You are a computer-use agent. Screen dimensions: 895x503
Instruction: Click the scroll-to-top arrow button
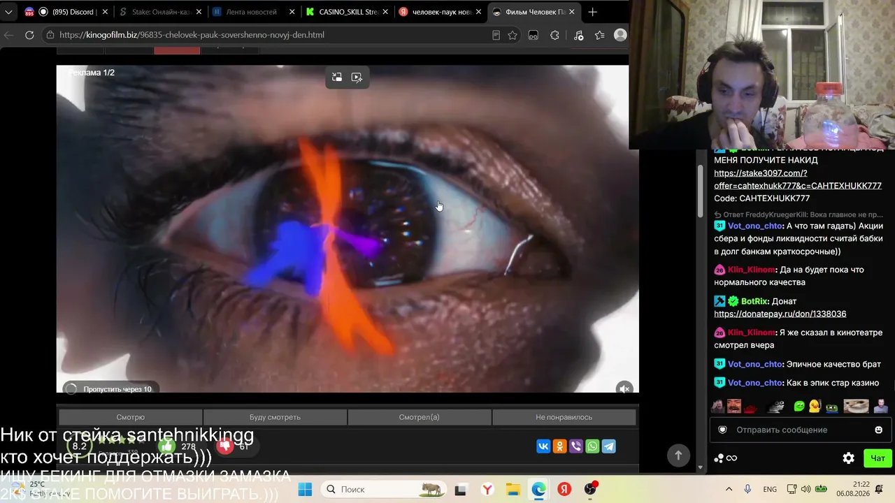coord(678,455)
